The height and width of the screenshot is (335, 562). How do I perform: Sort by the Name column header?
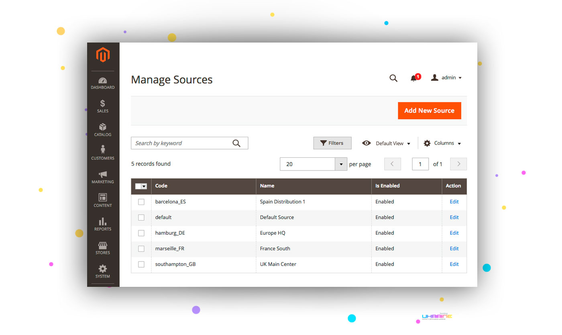[x=314, y=186]
